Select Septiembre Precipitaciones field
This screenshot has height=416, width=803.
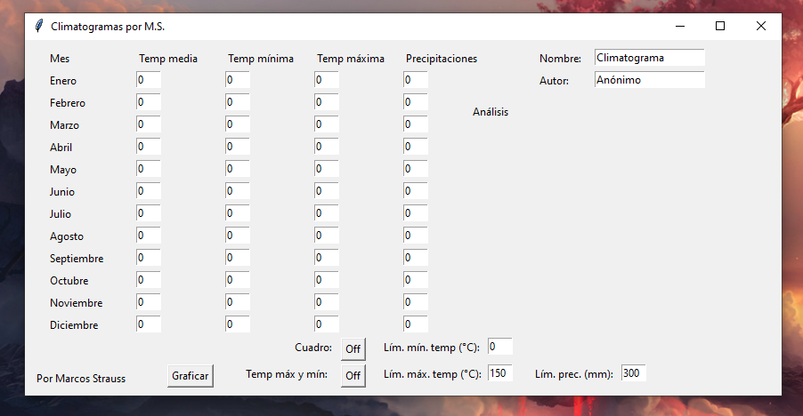click(416, 258)
